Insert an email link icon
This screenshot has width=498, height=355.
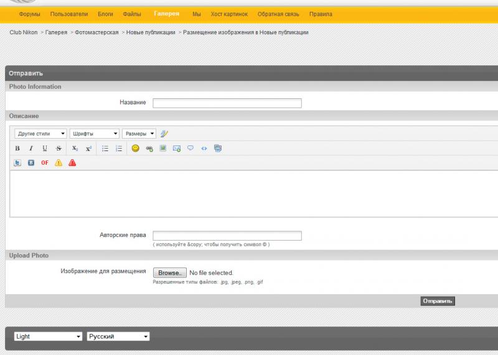coord(177,148)
